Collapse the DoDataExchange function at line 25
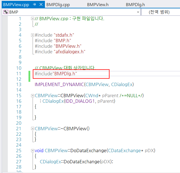 (33, 151)
